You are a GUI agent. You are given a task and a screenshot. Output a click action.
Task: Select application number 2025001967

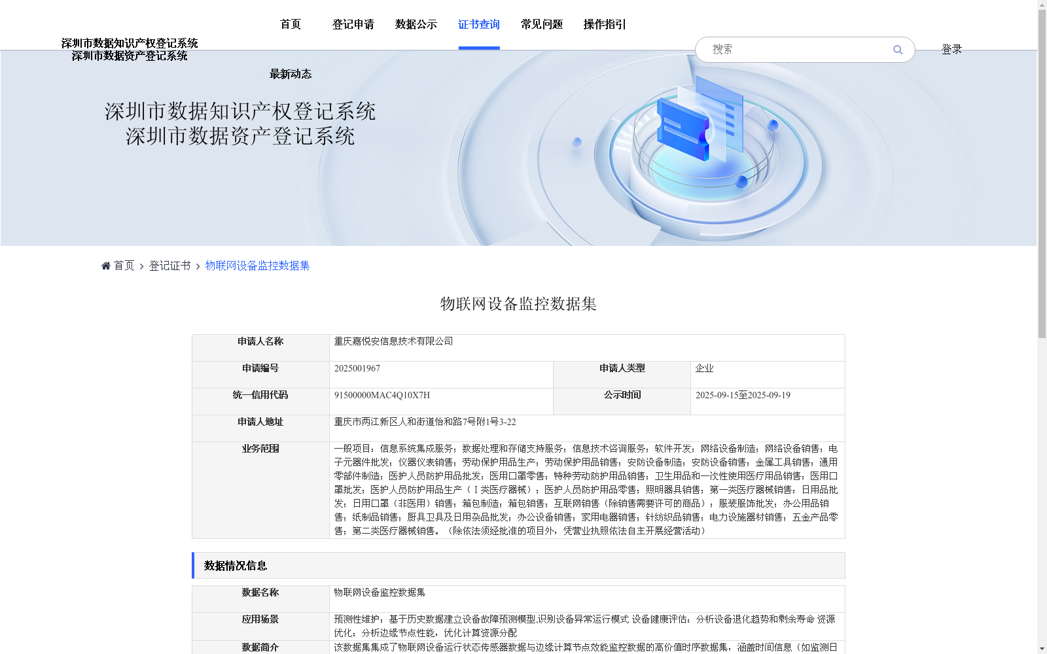coord(357,368)
